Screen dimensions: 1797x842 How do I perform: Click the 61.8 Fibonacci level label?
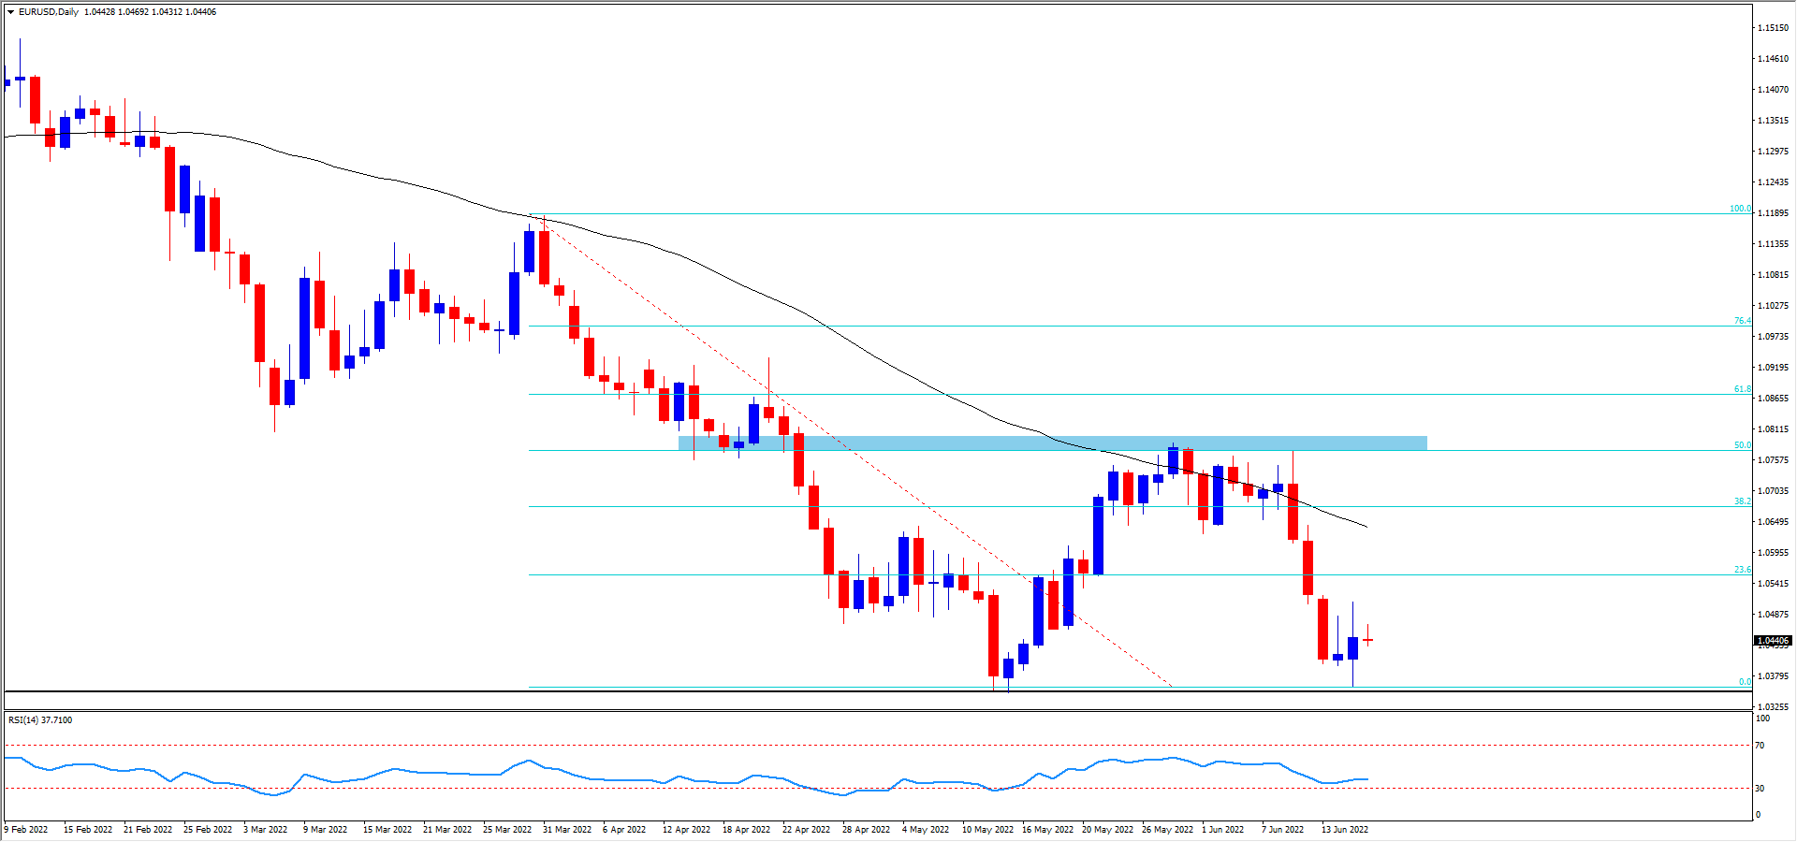pos(1742,389)
